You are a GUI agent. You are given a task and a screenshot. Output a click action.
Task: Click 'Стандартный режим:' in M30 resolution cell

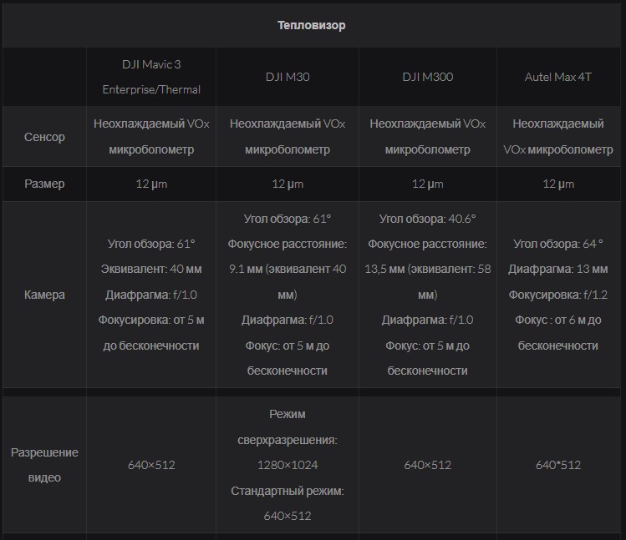pyautogui.click(x=288, y=491)
